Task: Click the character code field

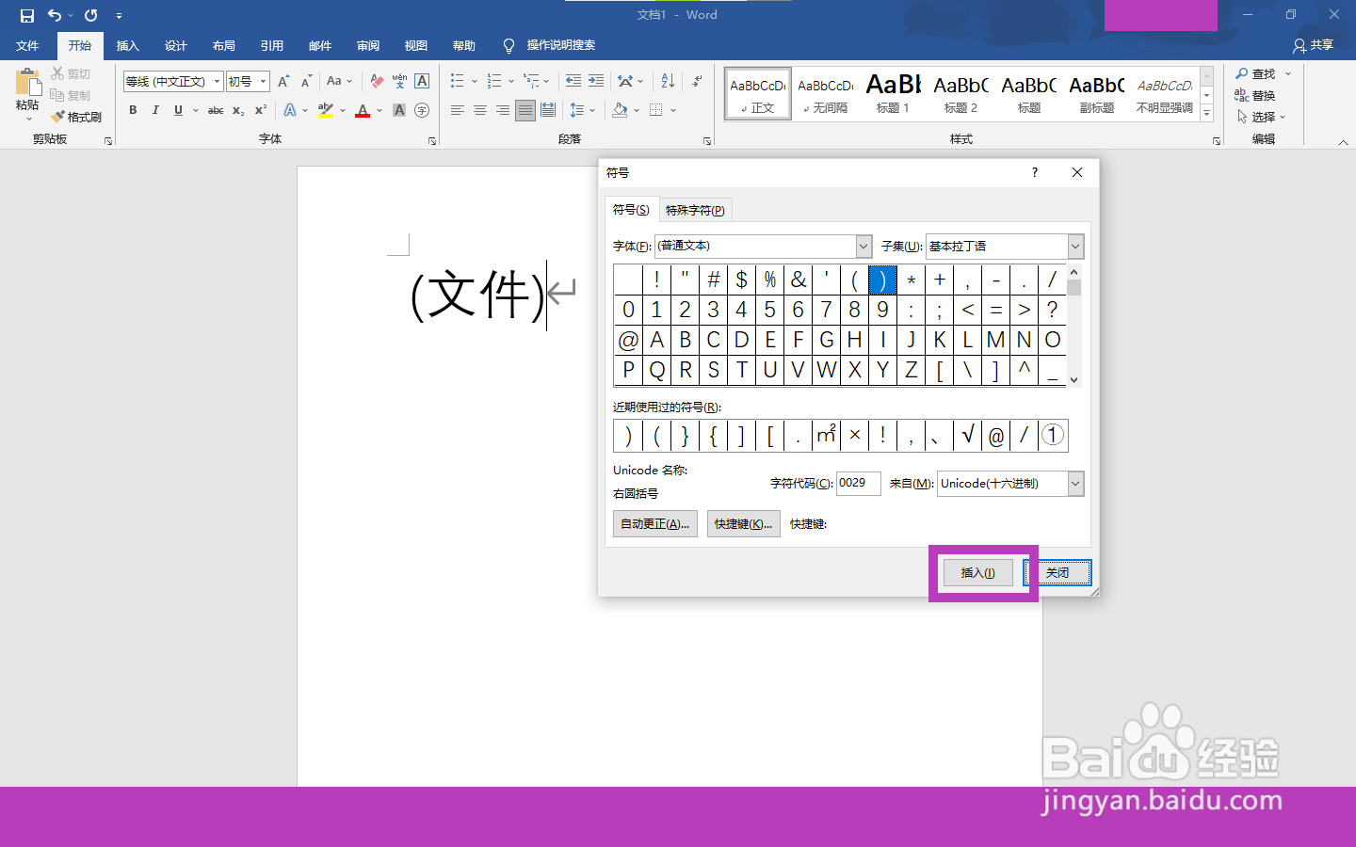Action: pos(858,484)
